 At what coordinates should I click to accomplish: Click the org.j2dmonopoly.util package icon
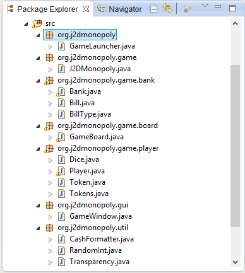tap(49, 228)
